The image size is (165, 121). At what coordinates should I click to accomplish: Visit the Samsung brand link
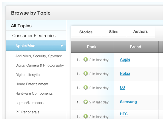(128, 102)
